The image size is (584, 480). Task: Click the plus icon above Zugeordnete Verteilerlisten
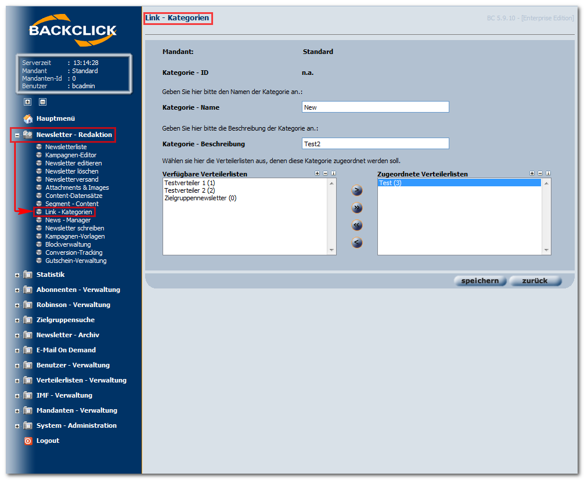pyautogui.click(x=532, y=173)
